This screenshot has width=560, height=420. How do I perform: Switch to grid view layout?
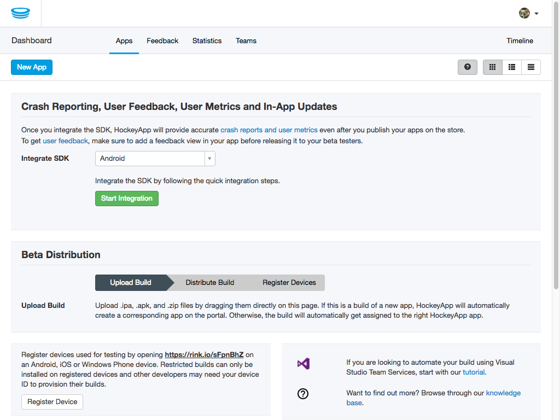pos(492,67)
